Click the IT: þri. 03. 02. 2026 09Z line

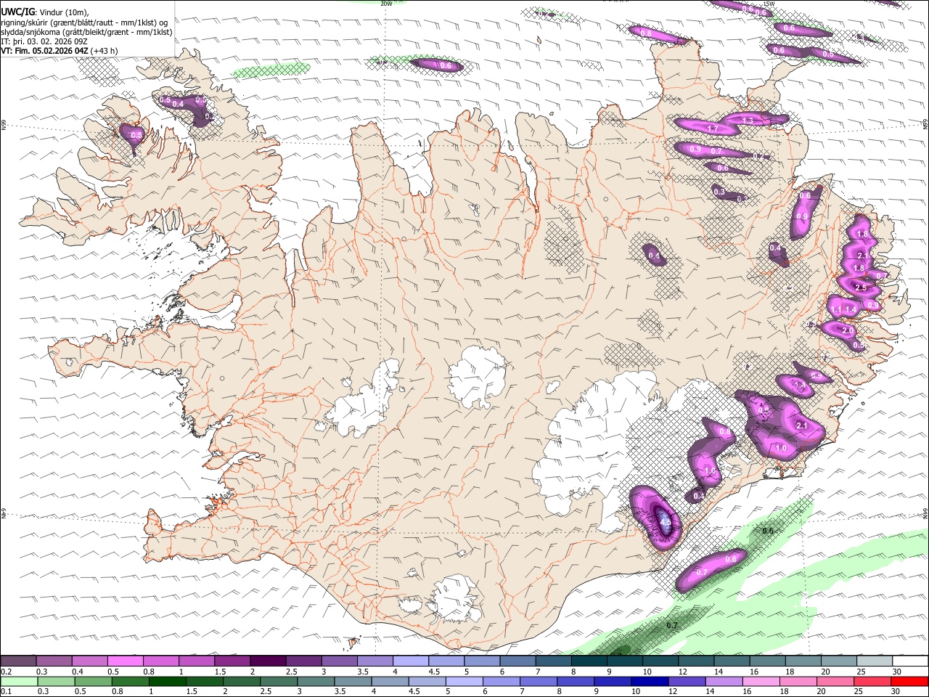coord(44,41)
